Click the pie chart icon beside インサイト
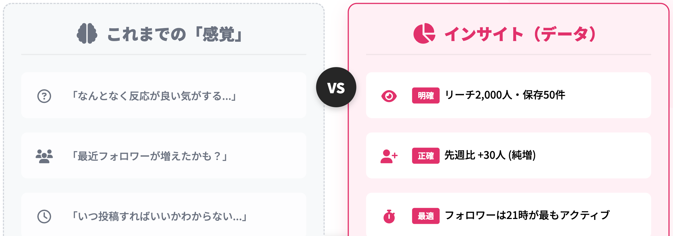673x236 pixels. pos(424,33)
